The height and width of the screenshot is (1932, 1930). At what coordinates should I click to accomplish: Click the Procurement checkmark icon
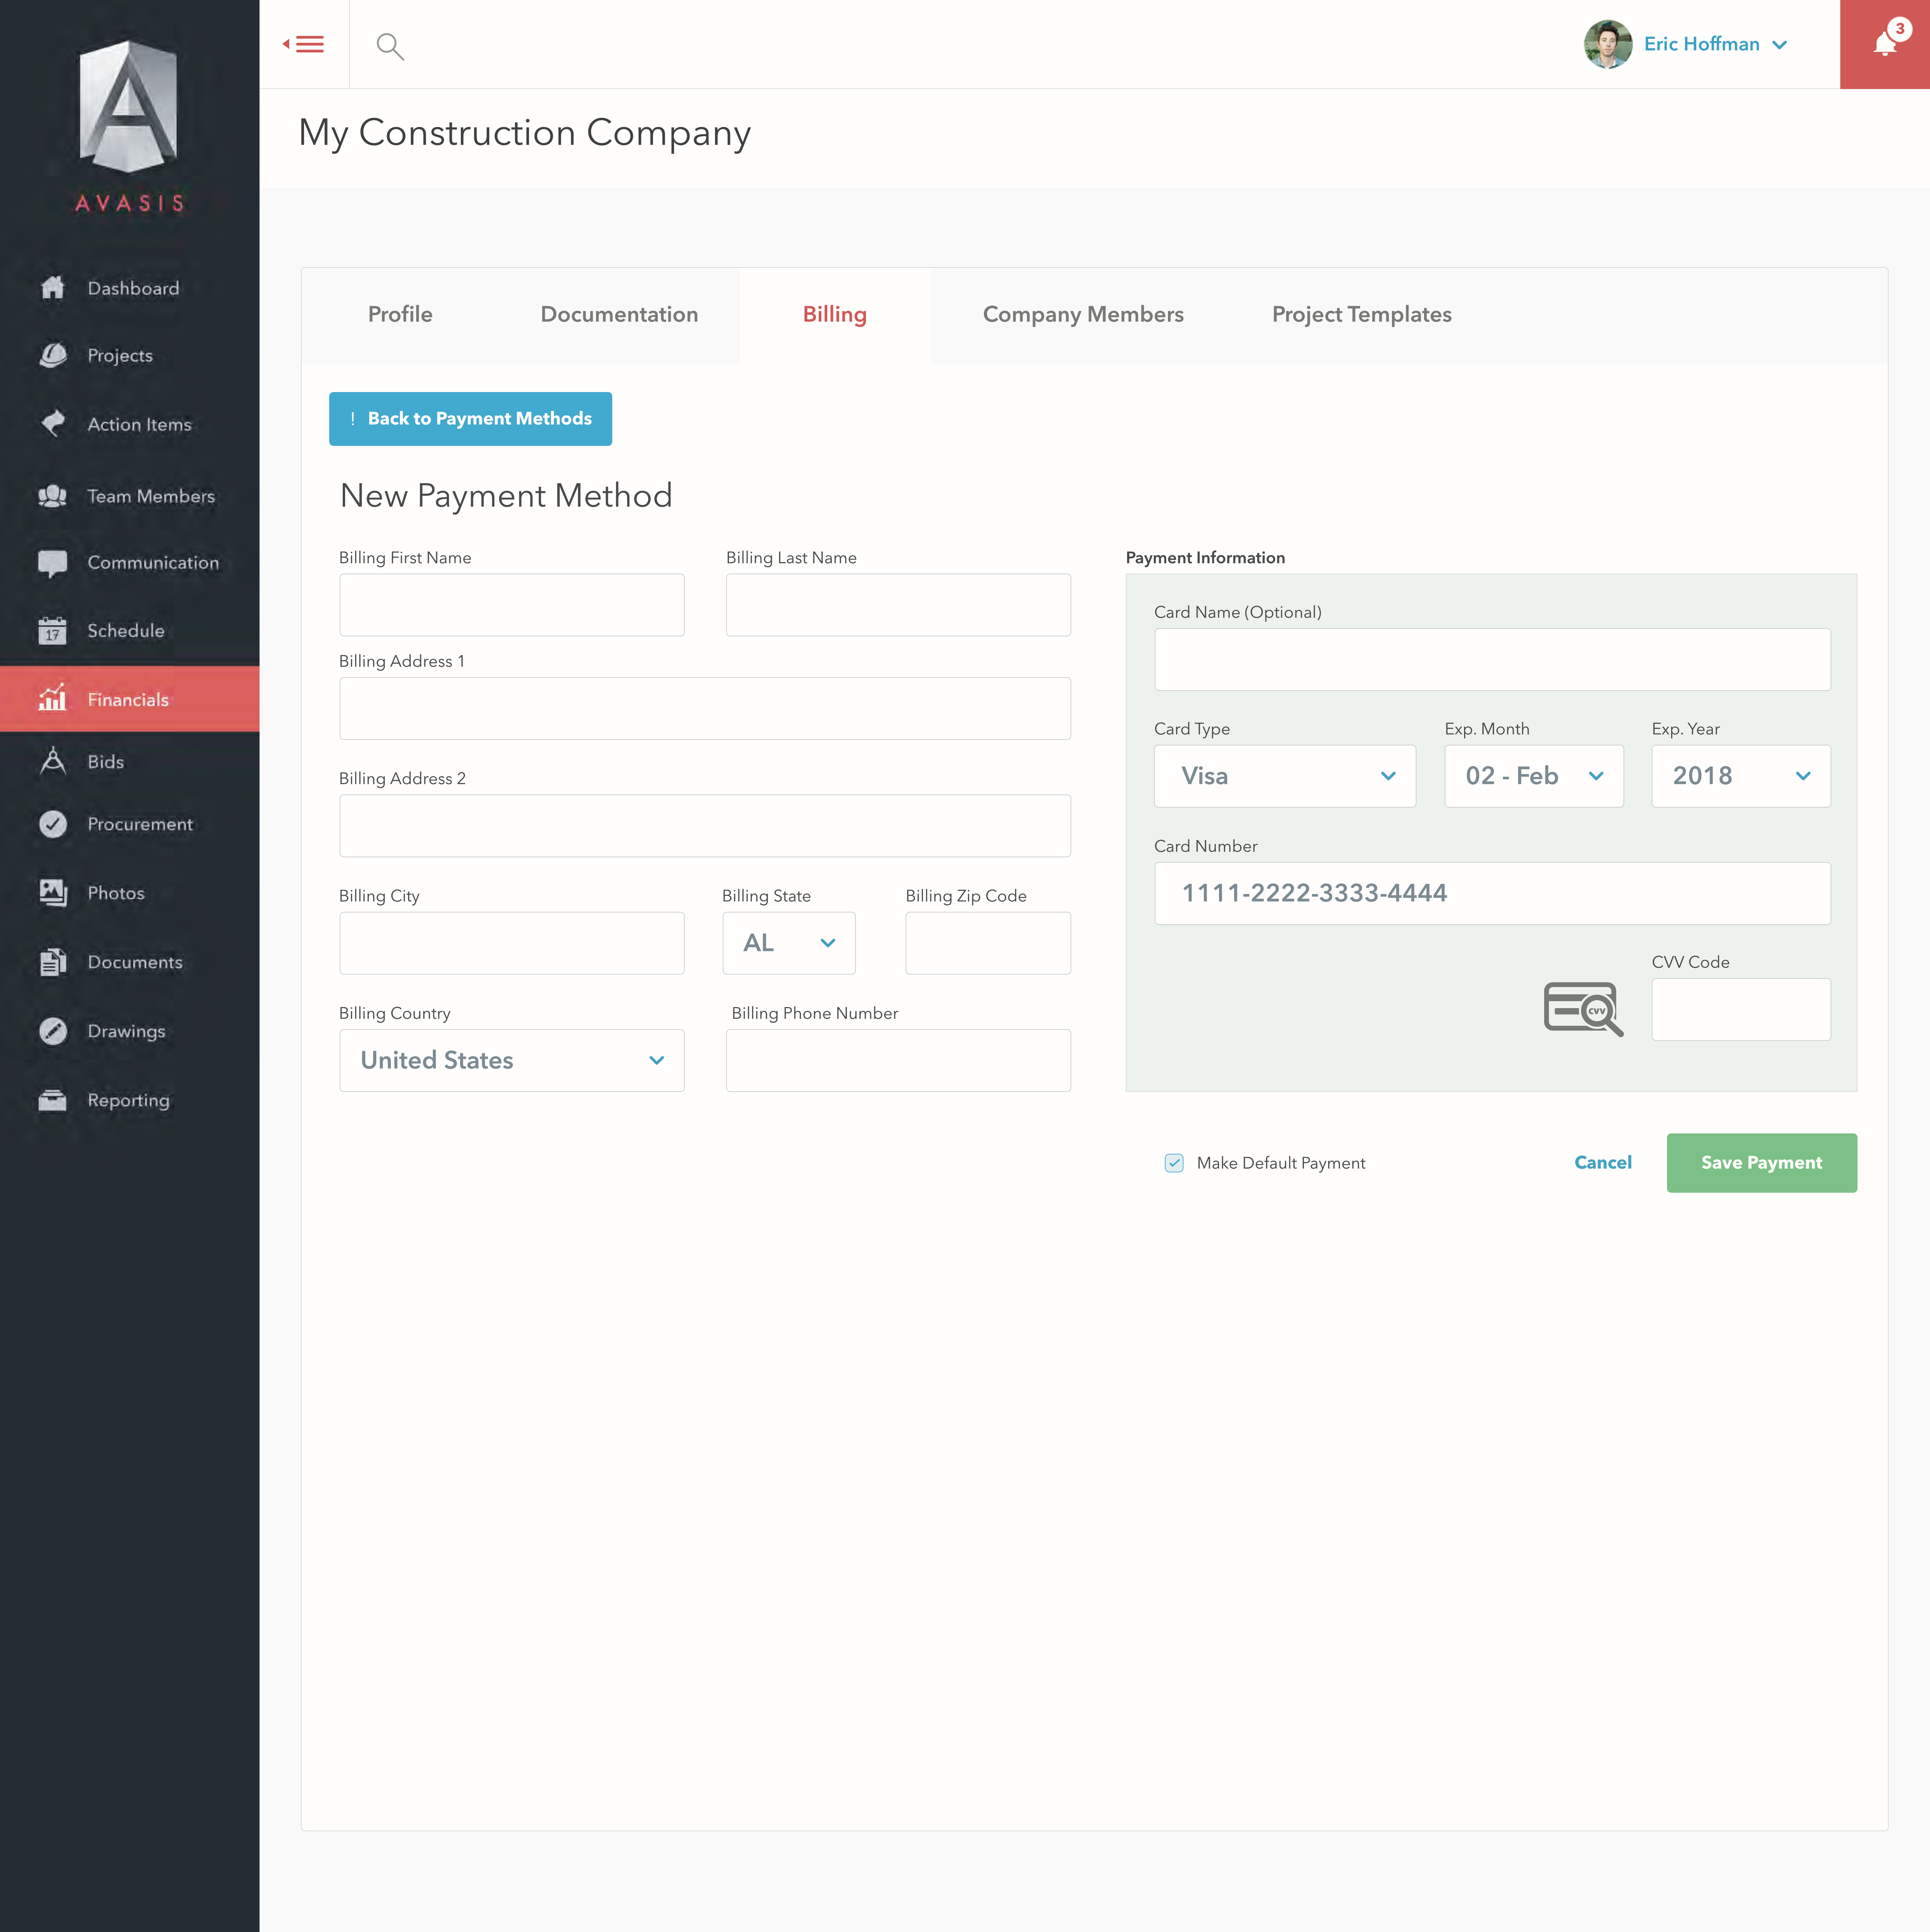[x=53, y=824]
